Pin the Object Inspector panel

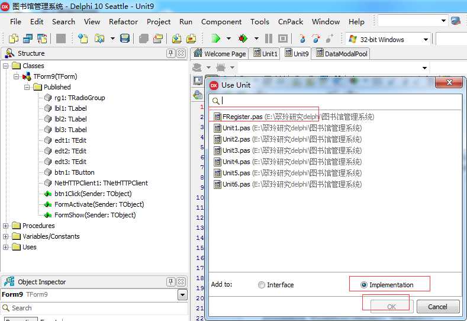tap(170, 282)
